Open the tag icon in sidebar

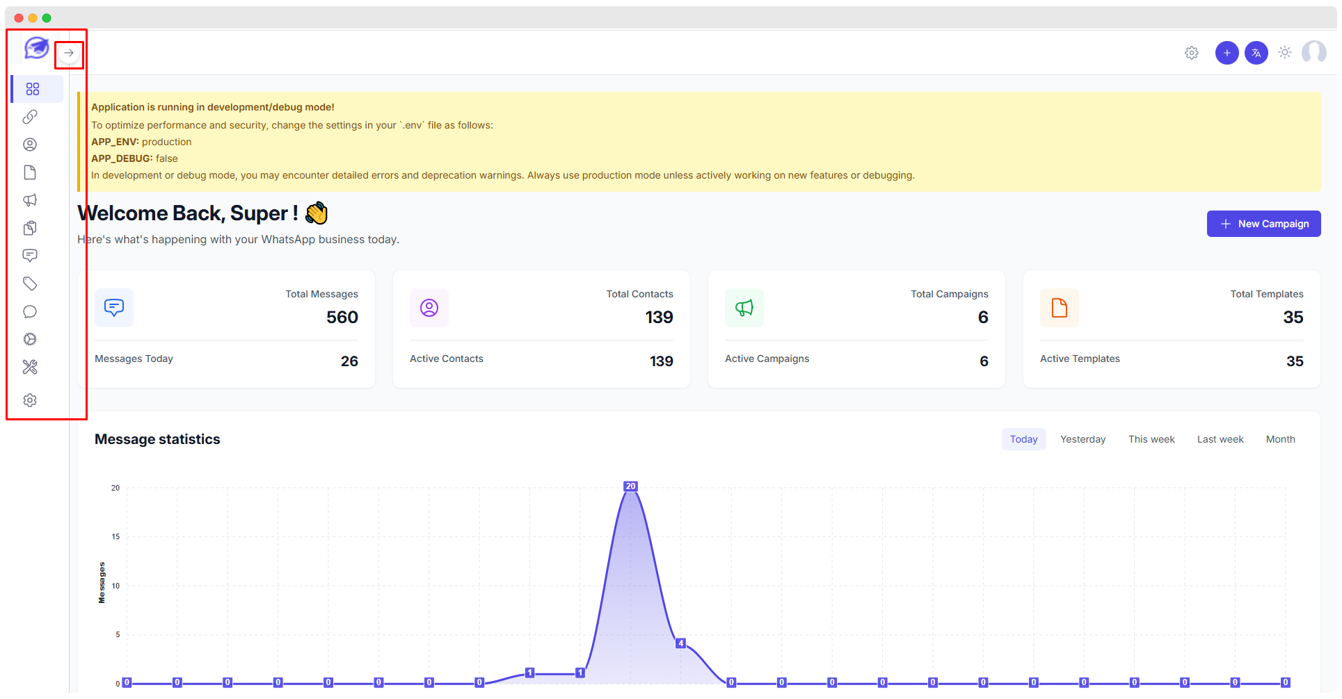(x=30, y=283)
